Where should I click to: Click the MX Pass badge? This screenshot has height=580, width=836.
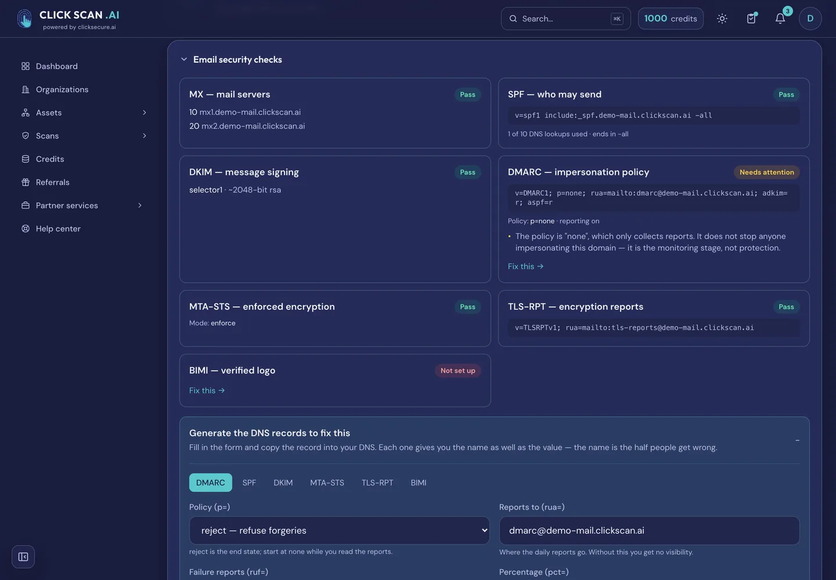[x=467, y=95]
